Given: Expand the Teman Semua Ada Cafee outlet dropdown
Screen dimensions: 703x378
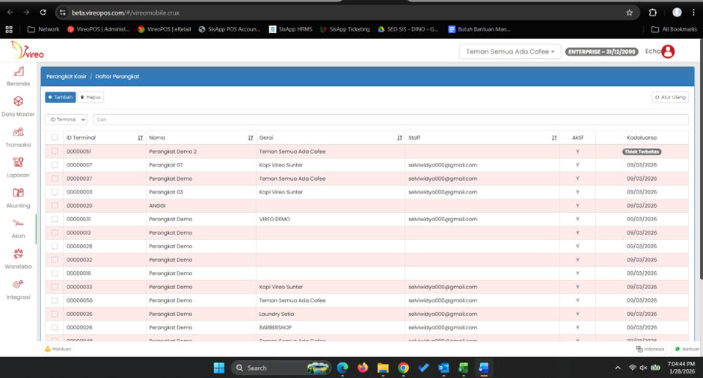Looking at the screenshot, I should pyautogui.click(x=510, y=52).
